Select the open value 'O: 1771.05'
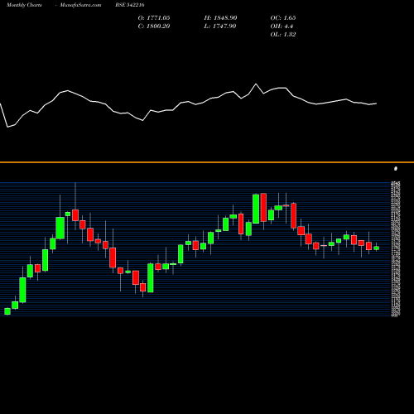The image size is (414, 414). (x=154, y=18)
